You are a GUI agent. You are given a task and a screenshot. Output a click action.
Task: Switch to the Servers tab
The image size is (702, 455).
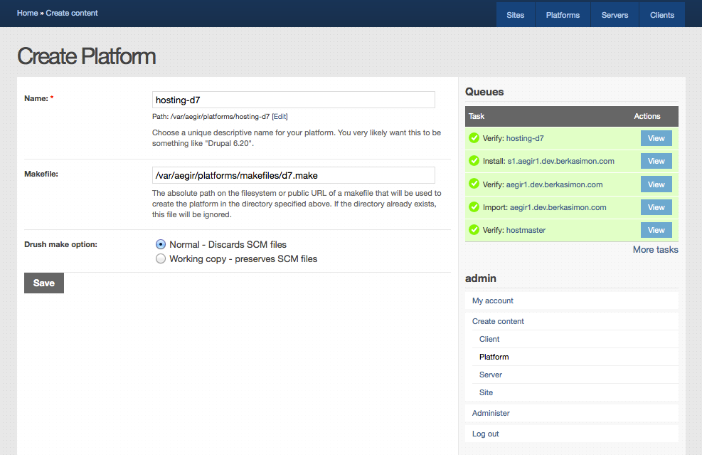[615, 15]
